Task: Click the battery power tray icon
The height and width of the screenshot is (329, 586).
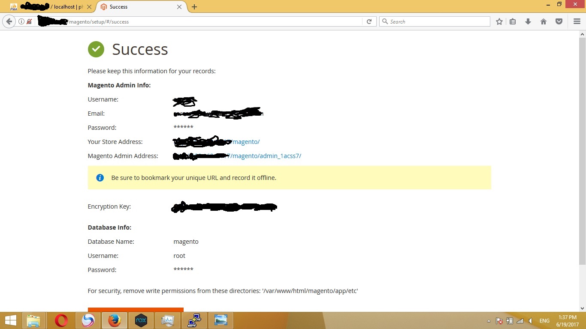Action: [510, 321]
